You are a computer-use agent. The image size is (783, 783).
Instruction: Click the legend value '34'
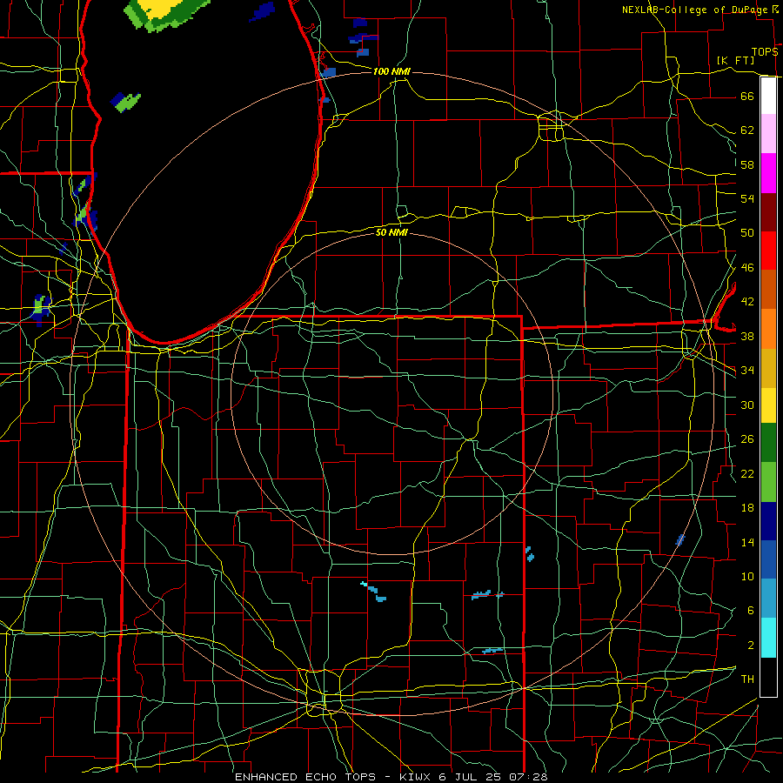(x=747, y=370)
